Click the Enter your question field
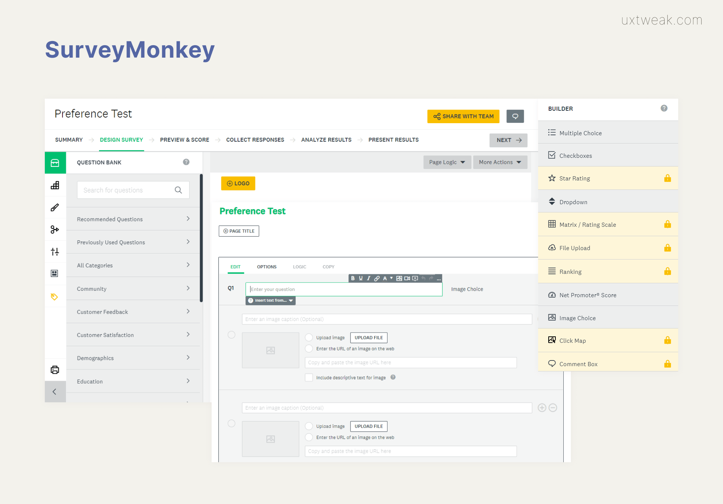The height and width of the screenshot is (504, 723). pos(344,289)
